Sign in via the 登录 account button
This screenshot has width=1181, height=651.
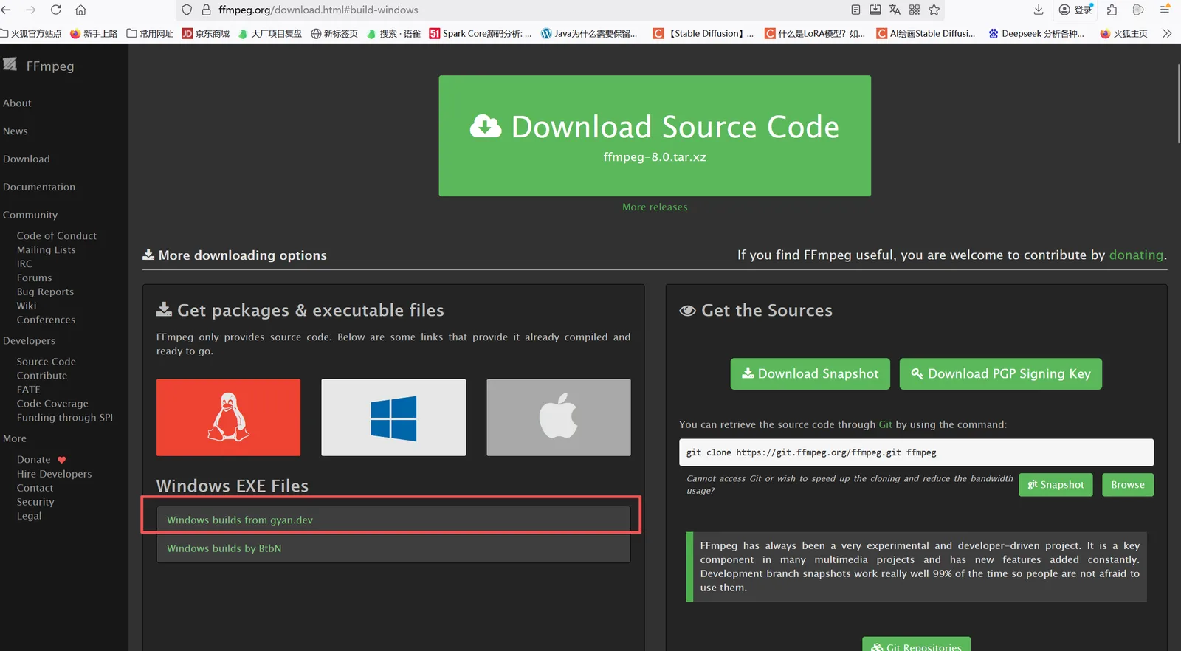click(1075, 10)
